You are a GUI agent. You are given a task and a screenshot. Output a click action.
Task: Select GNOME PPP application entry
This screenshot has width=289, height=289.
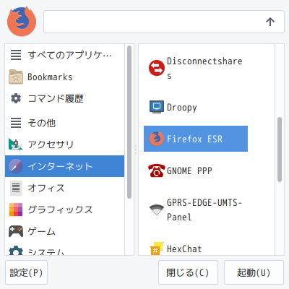[x=196, y=171]
